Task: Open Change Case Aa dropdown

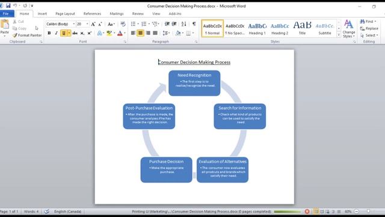Action: (111, 24)
